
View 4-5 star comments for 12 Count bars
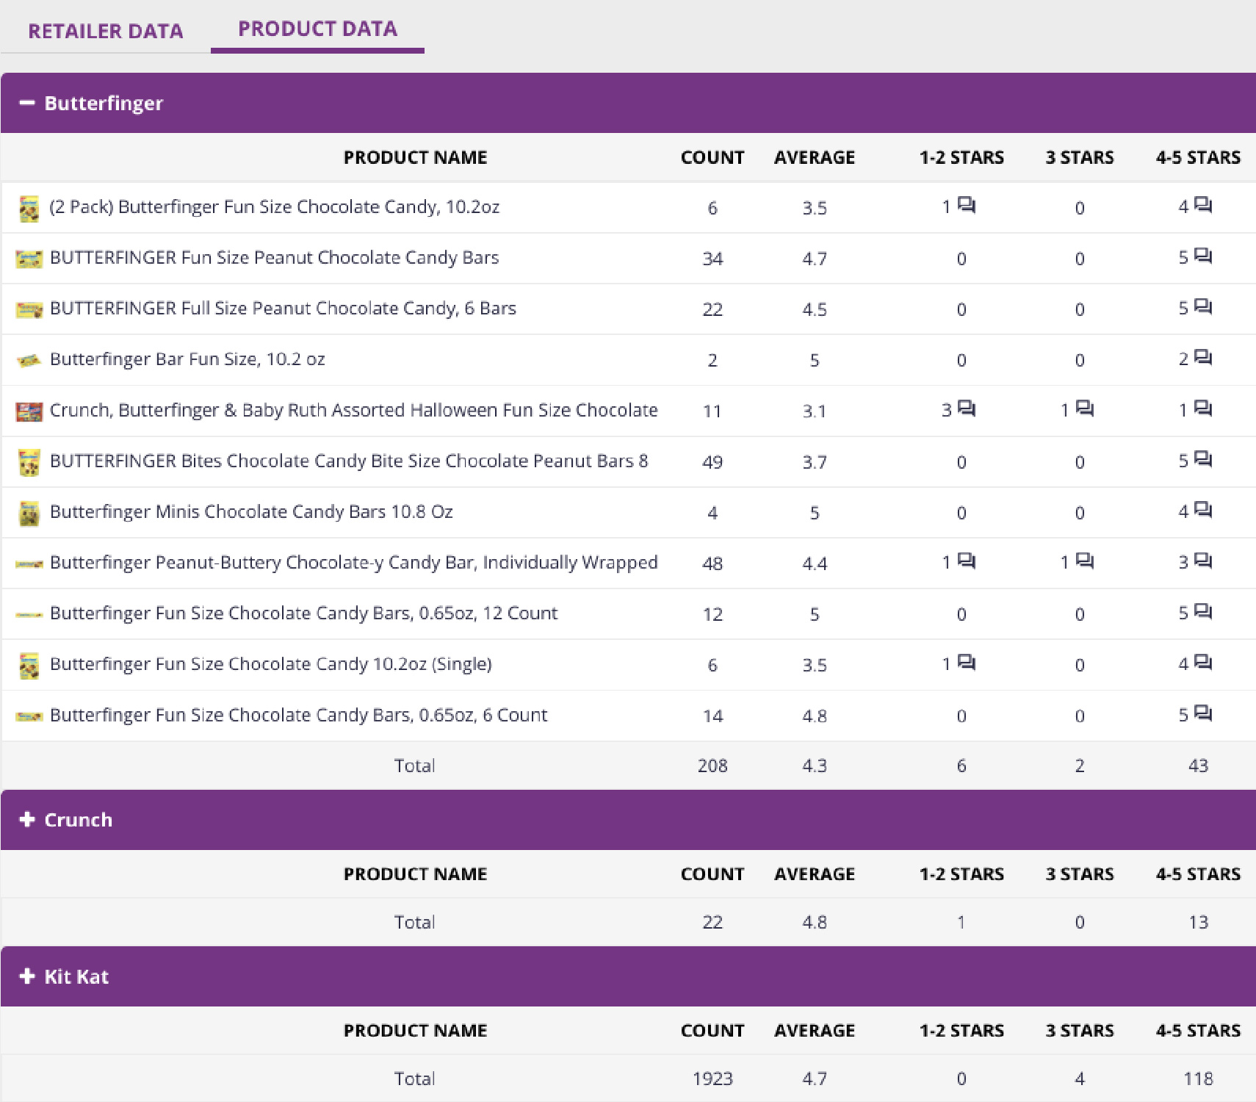(1203, 611)
